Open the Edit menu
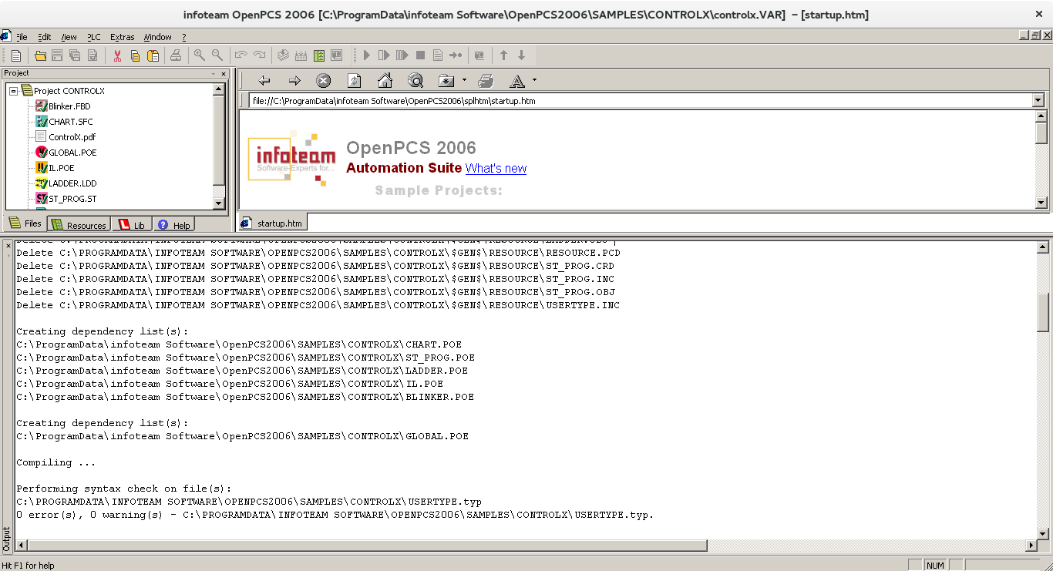Viewport: 1053px width, 571px height. (45, 37)
